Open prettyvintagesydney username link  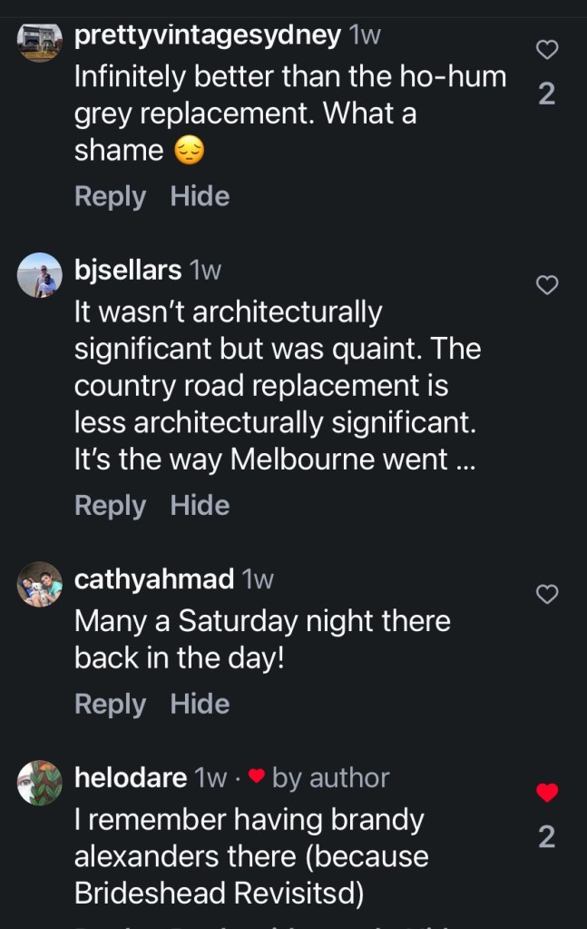coord(208,35)
